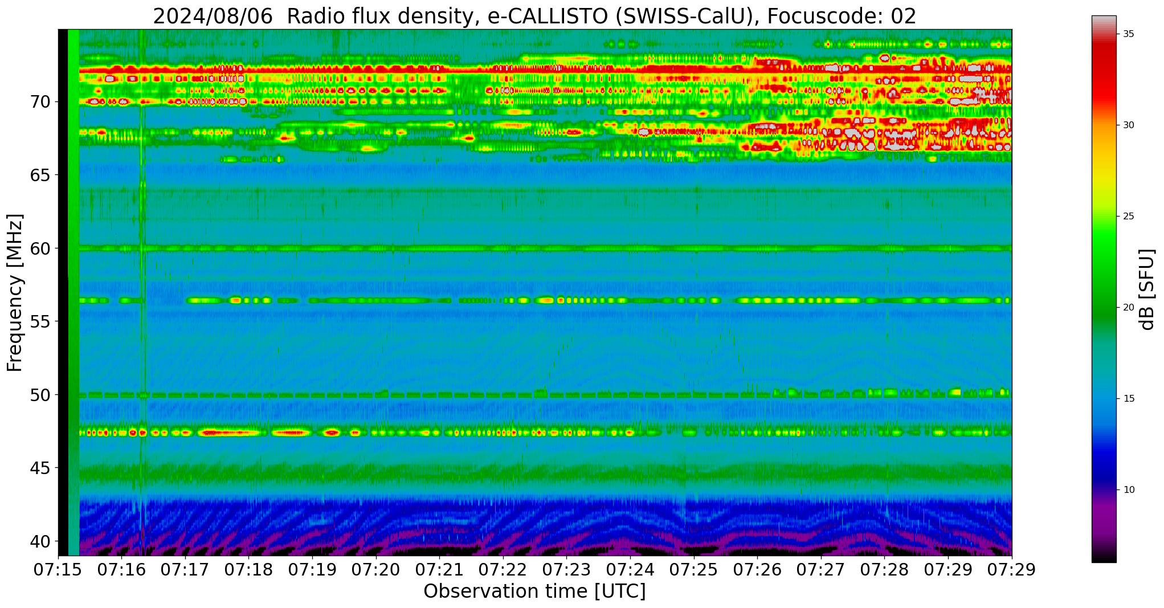1164x608 pixels.
Task: Click the 07:17 time tick label
Action: [x=186, y=569]
